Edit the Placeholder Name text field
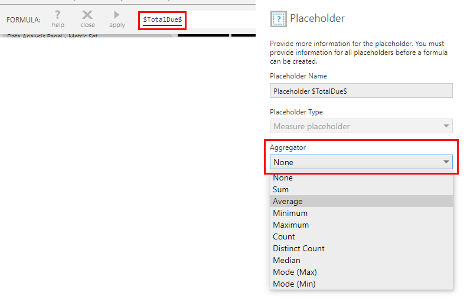Screen dimensions: 467x299 pyautogui.click(x=361, y=91)
